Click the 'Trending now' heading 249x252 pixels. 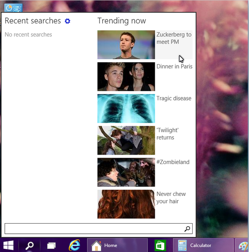[122, 21]
